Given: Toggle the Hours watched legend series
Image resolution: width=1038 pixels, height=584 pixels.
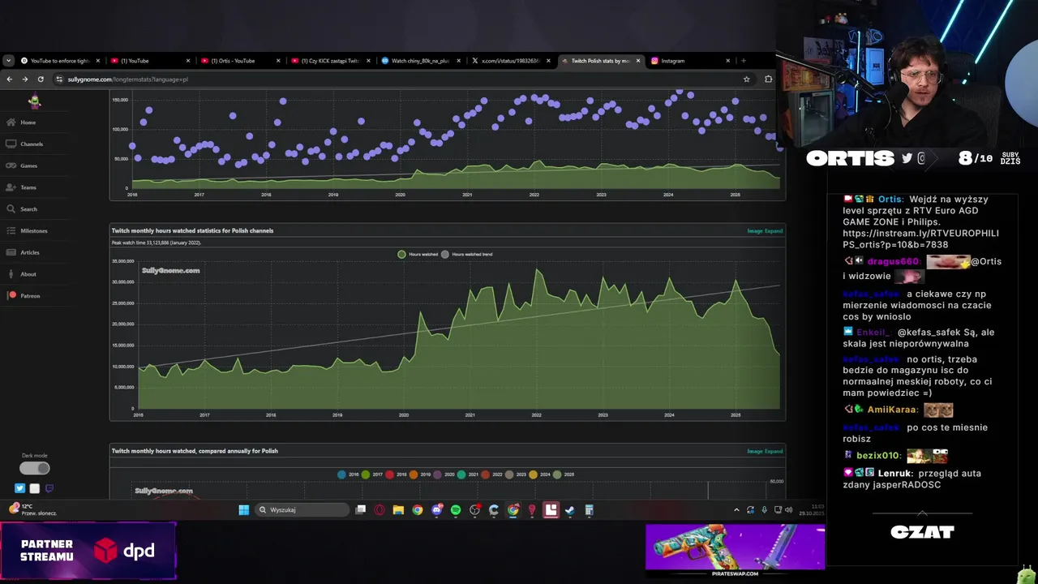Looking at the screenshot, I should (417, 254).
